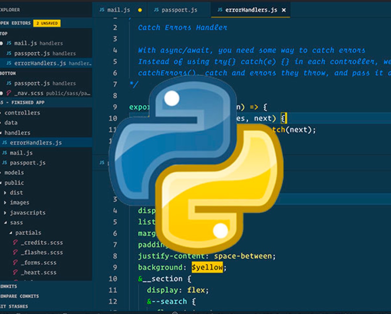Click the unsaved dot on the mail.js tab
391x314 pixels.
point(140,10)
